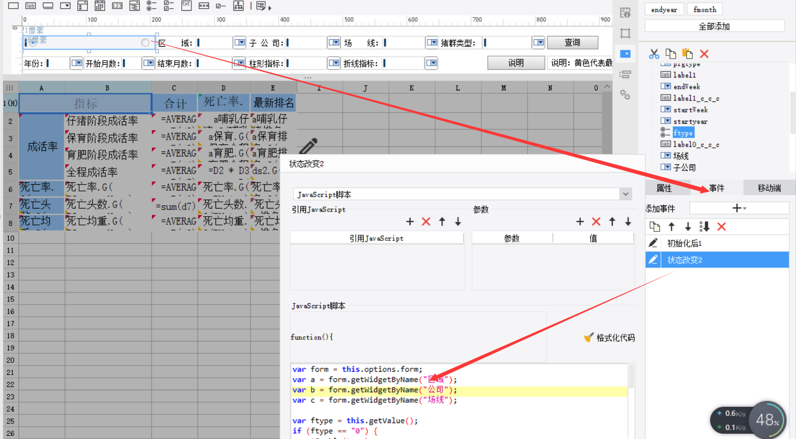Viewport: 796px width, 439px height.
Task: Select the radio button group widget icon
Action: pyautogui.click(x=151, y=6)
